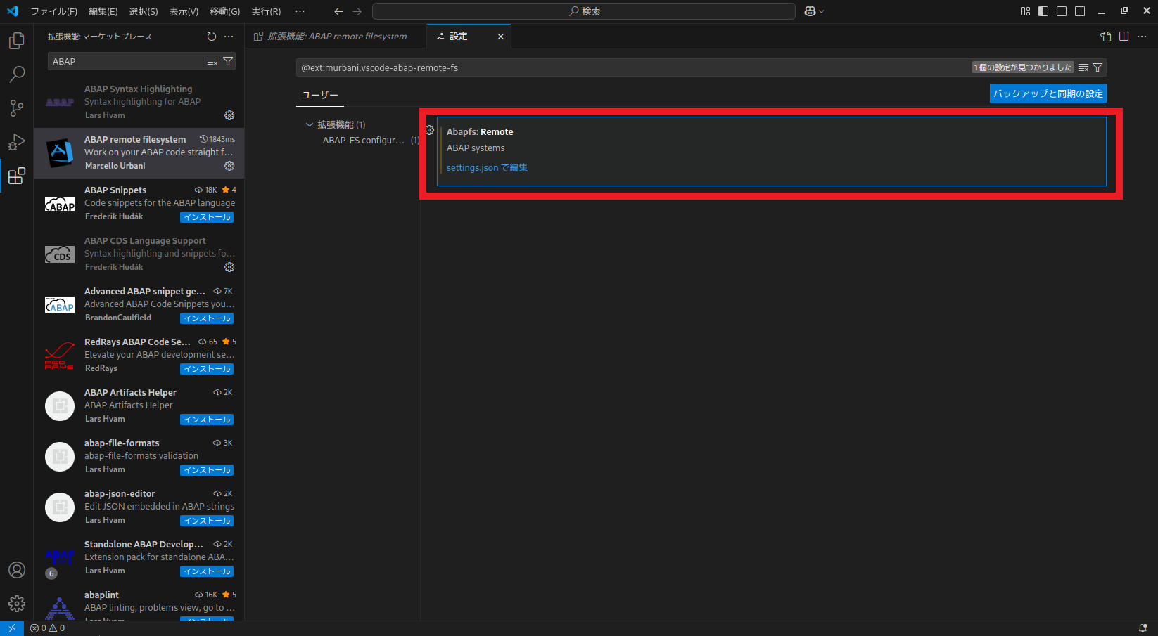1158x636 pixels.
Task: Refresh the extensions list
Action: (211, 36)
